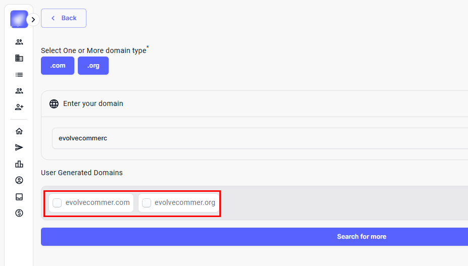Screen dimensions: 468x266
Task: Click the globe icon beside Enter your domain
Action: point(54,104)
